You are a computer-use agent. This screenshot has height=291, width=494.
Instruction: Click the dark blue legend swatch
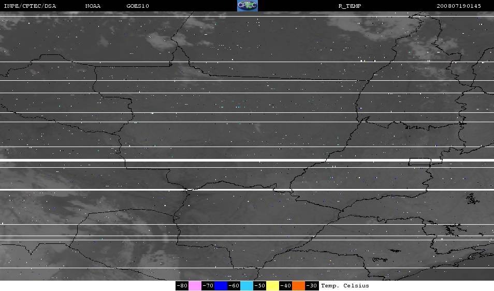(x=221, y=286)
